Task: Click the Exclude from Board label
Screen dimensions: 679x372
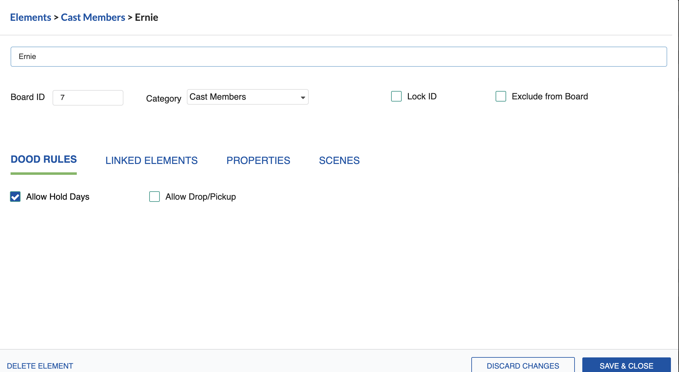Action: point(550,96)
